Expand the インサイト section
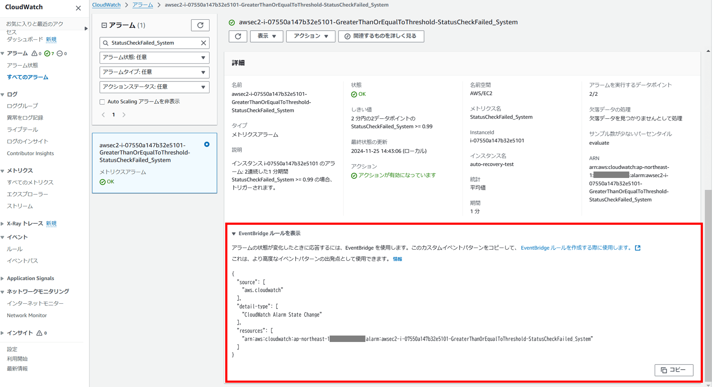The image size is (715, 387). click(3, 333)
